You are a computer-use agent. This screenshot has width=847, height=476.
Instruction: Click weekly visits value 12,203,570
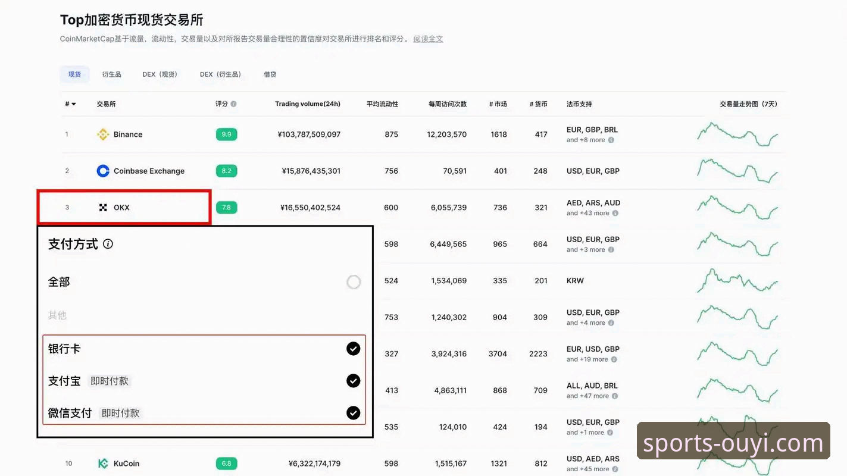coord(447,134)
